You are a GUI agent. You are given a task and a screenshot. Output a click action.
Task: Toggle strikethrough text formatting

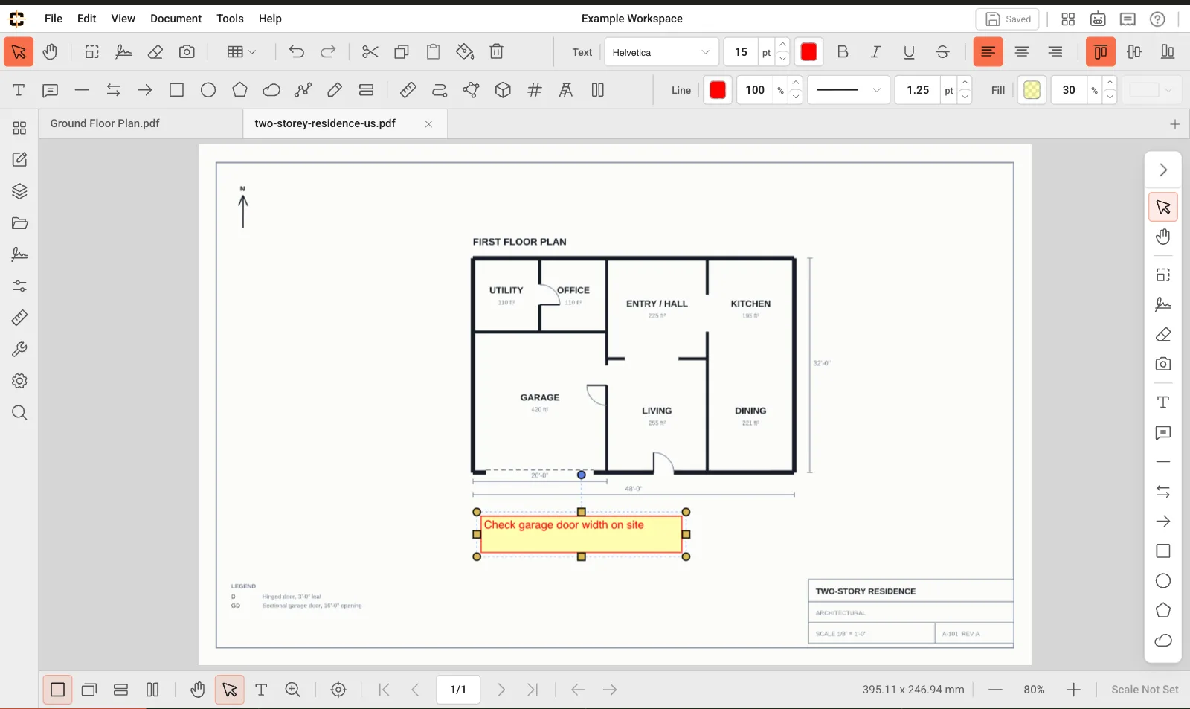point(942,52)
